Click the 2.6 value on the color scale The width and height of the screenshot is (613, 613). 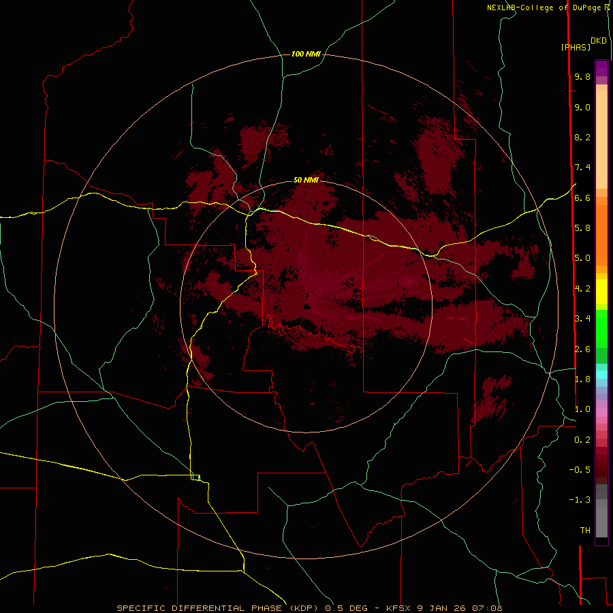click(x=582, y=349)
